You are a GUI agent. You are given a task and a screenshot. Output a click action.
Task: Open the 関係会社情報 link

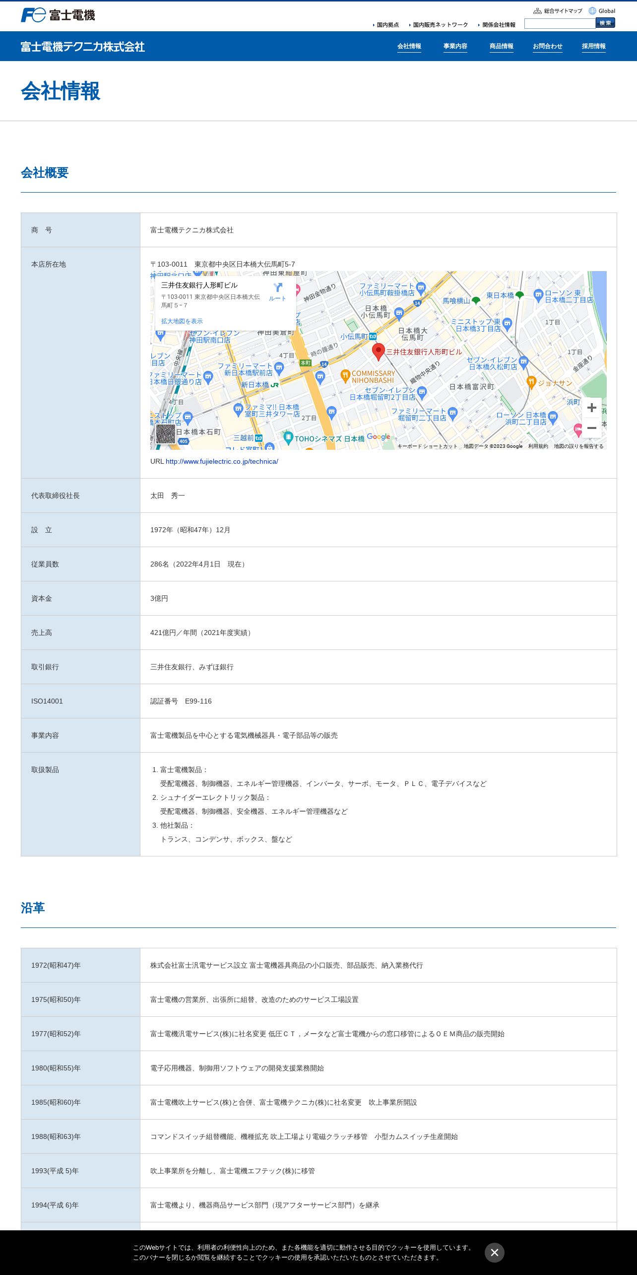coord(497,25)
